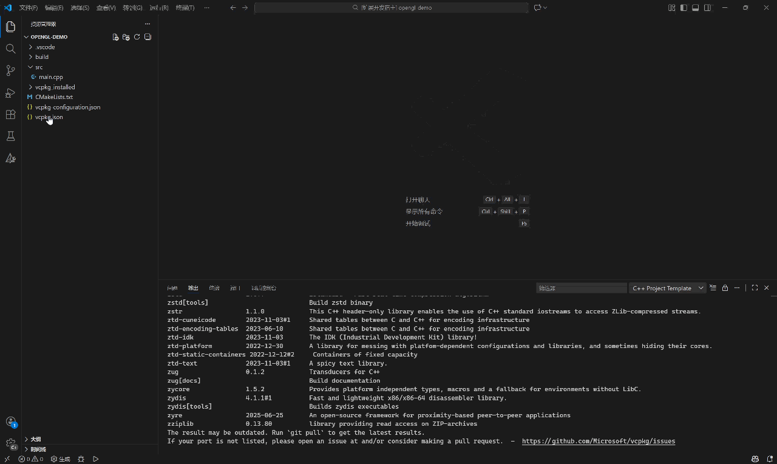
Task: Maximize the bottom panel size
Action: click(x=755, y=288)
